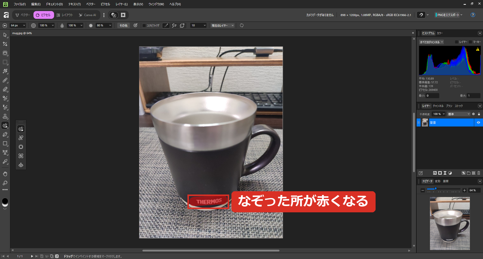
Task: Enable the スタビライザ checkbox
Action: (x=144, y=26)
